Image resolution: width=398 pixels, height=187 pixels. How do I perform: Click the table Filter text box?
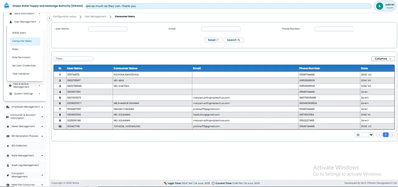click(73, 59)
